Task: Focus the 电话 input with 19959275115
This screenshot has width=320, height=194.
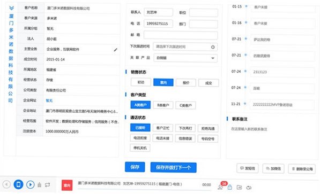Action: coord(158,24)
